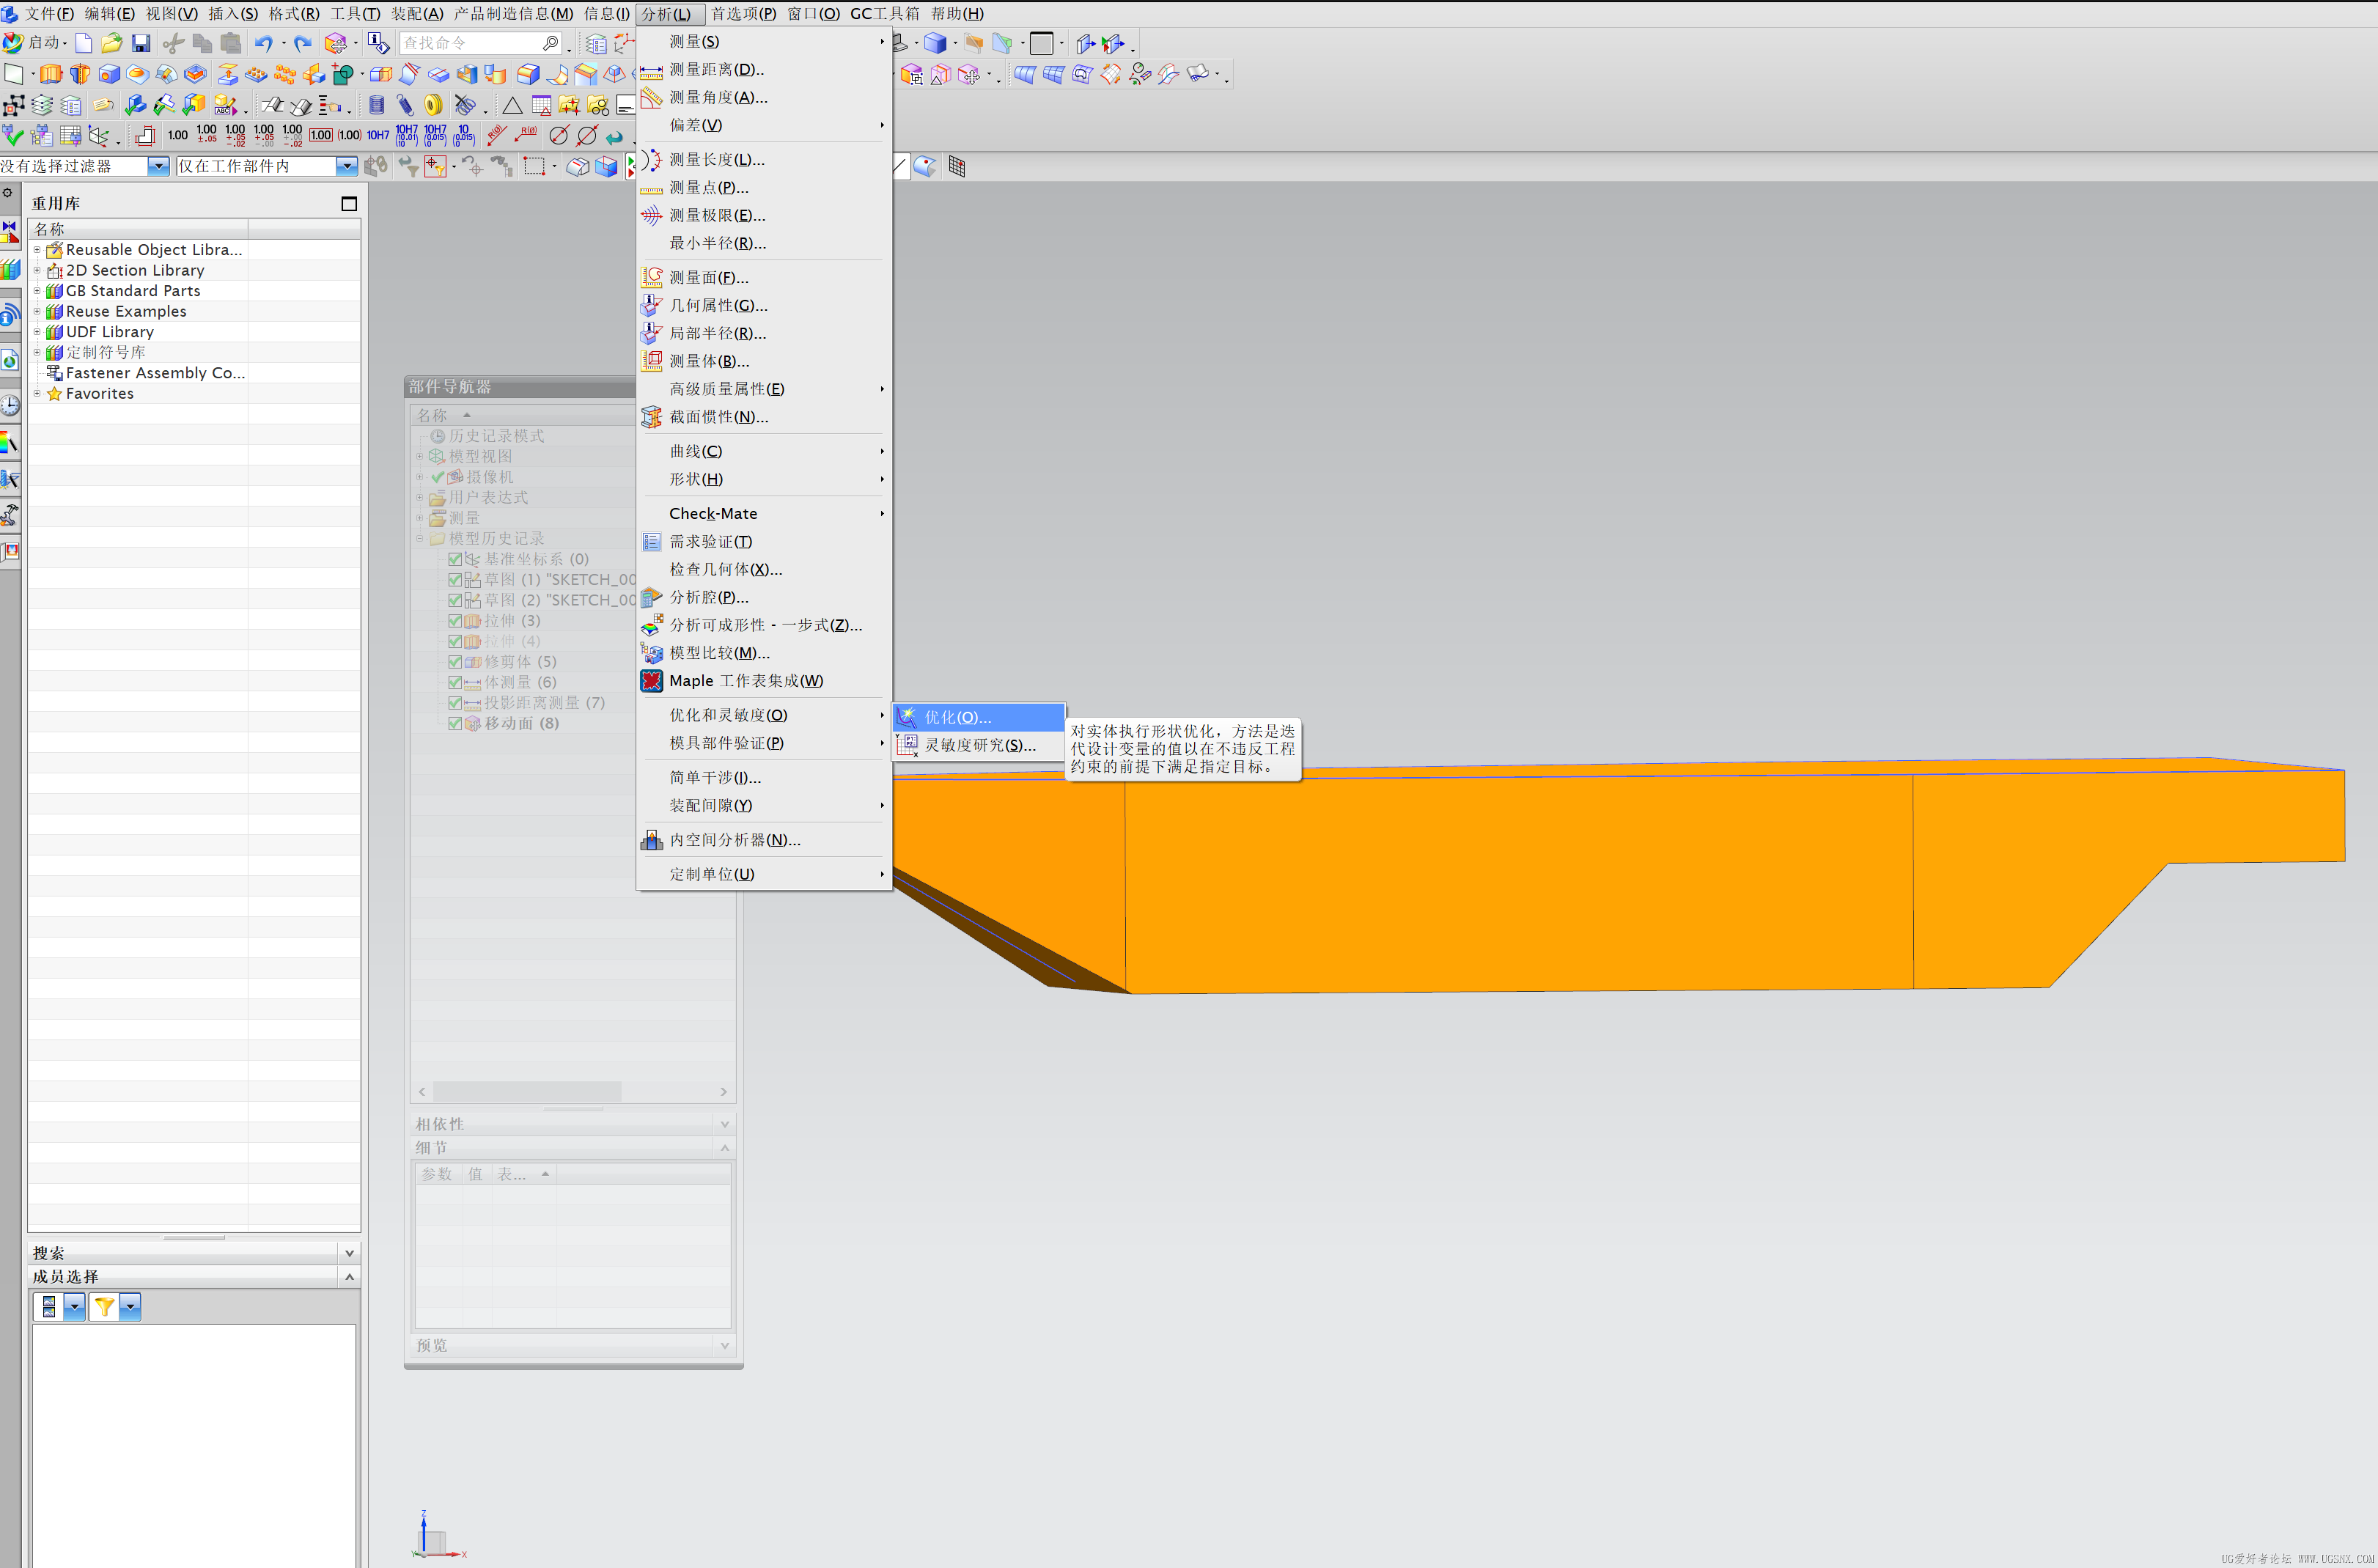Undo the last action
Viewport: 2378px width, 1568px height.
[263, 43]
